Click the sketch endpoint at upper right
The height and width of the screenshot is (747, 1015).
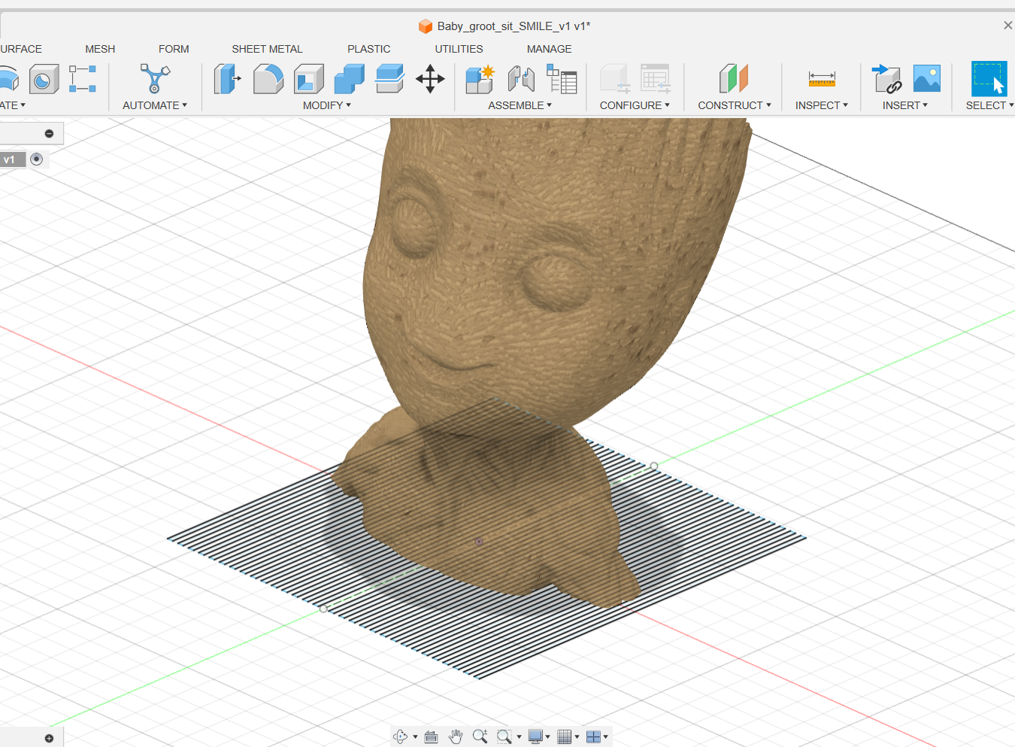[654, 466]
